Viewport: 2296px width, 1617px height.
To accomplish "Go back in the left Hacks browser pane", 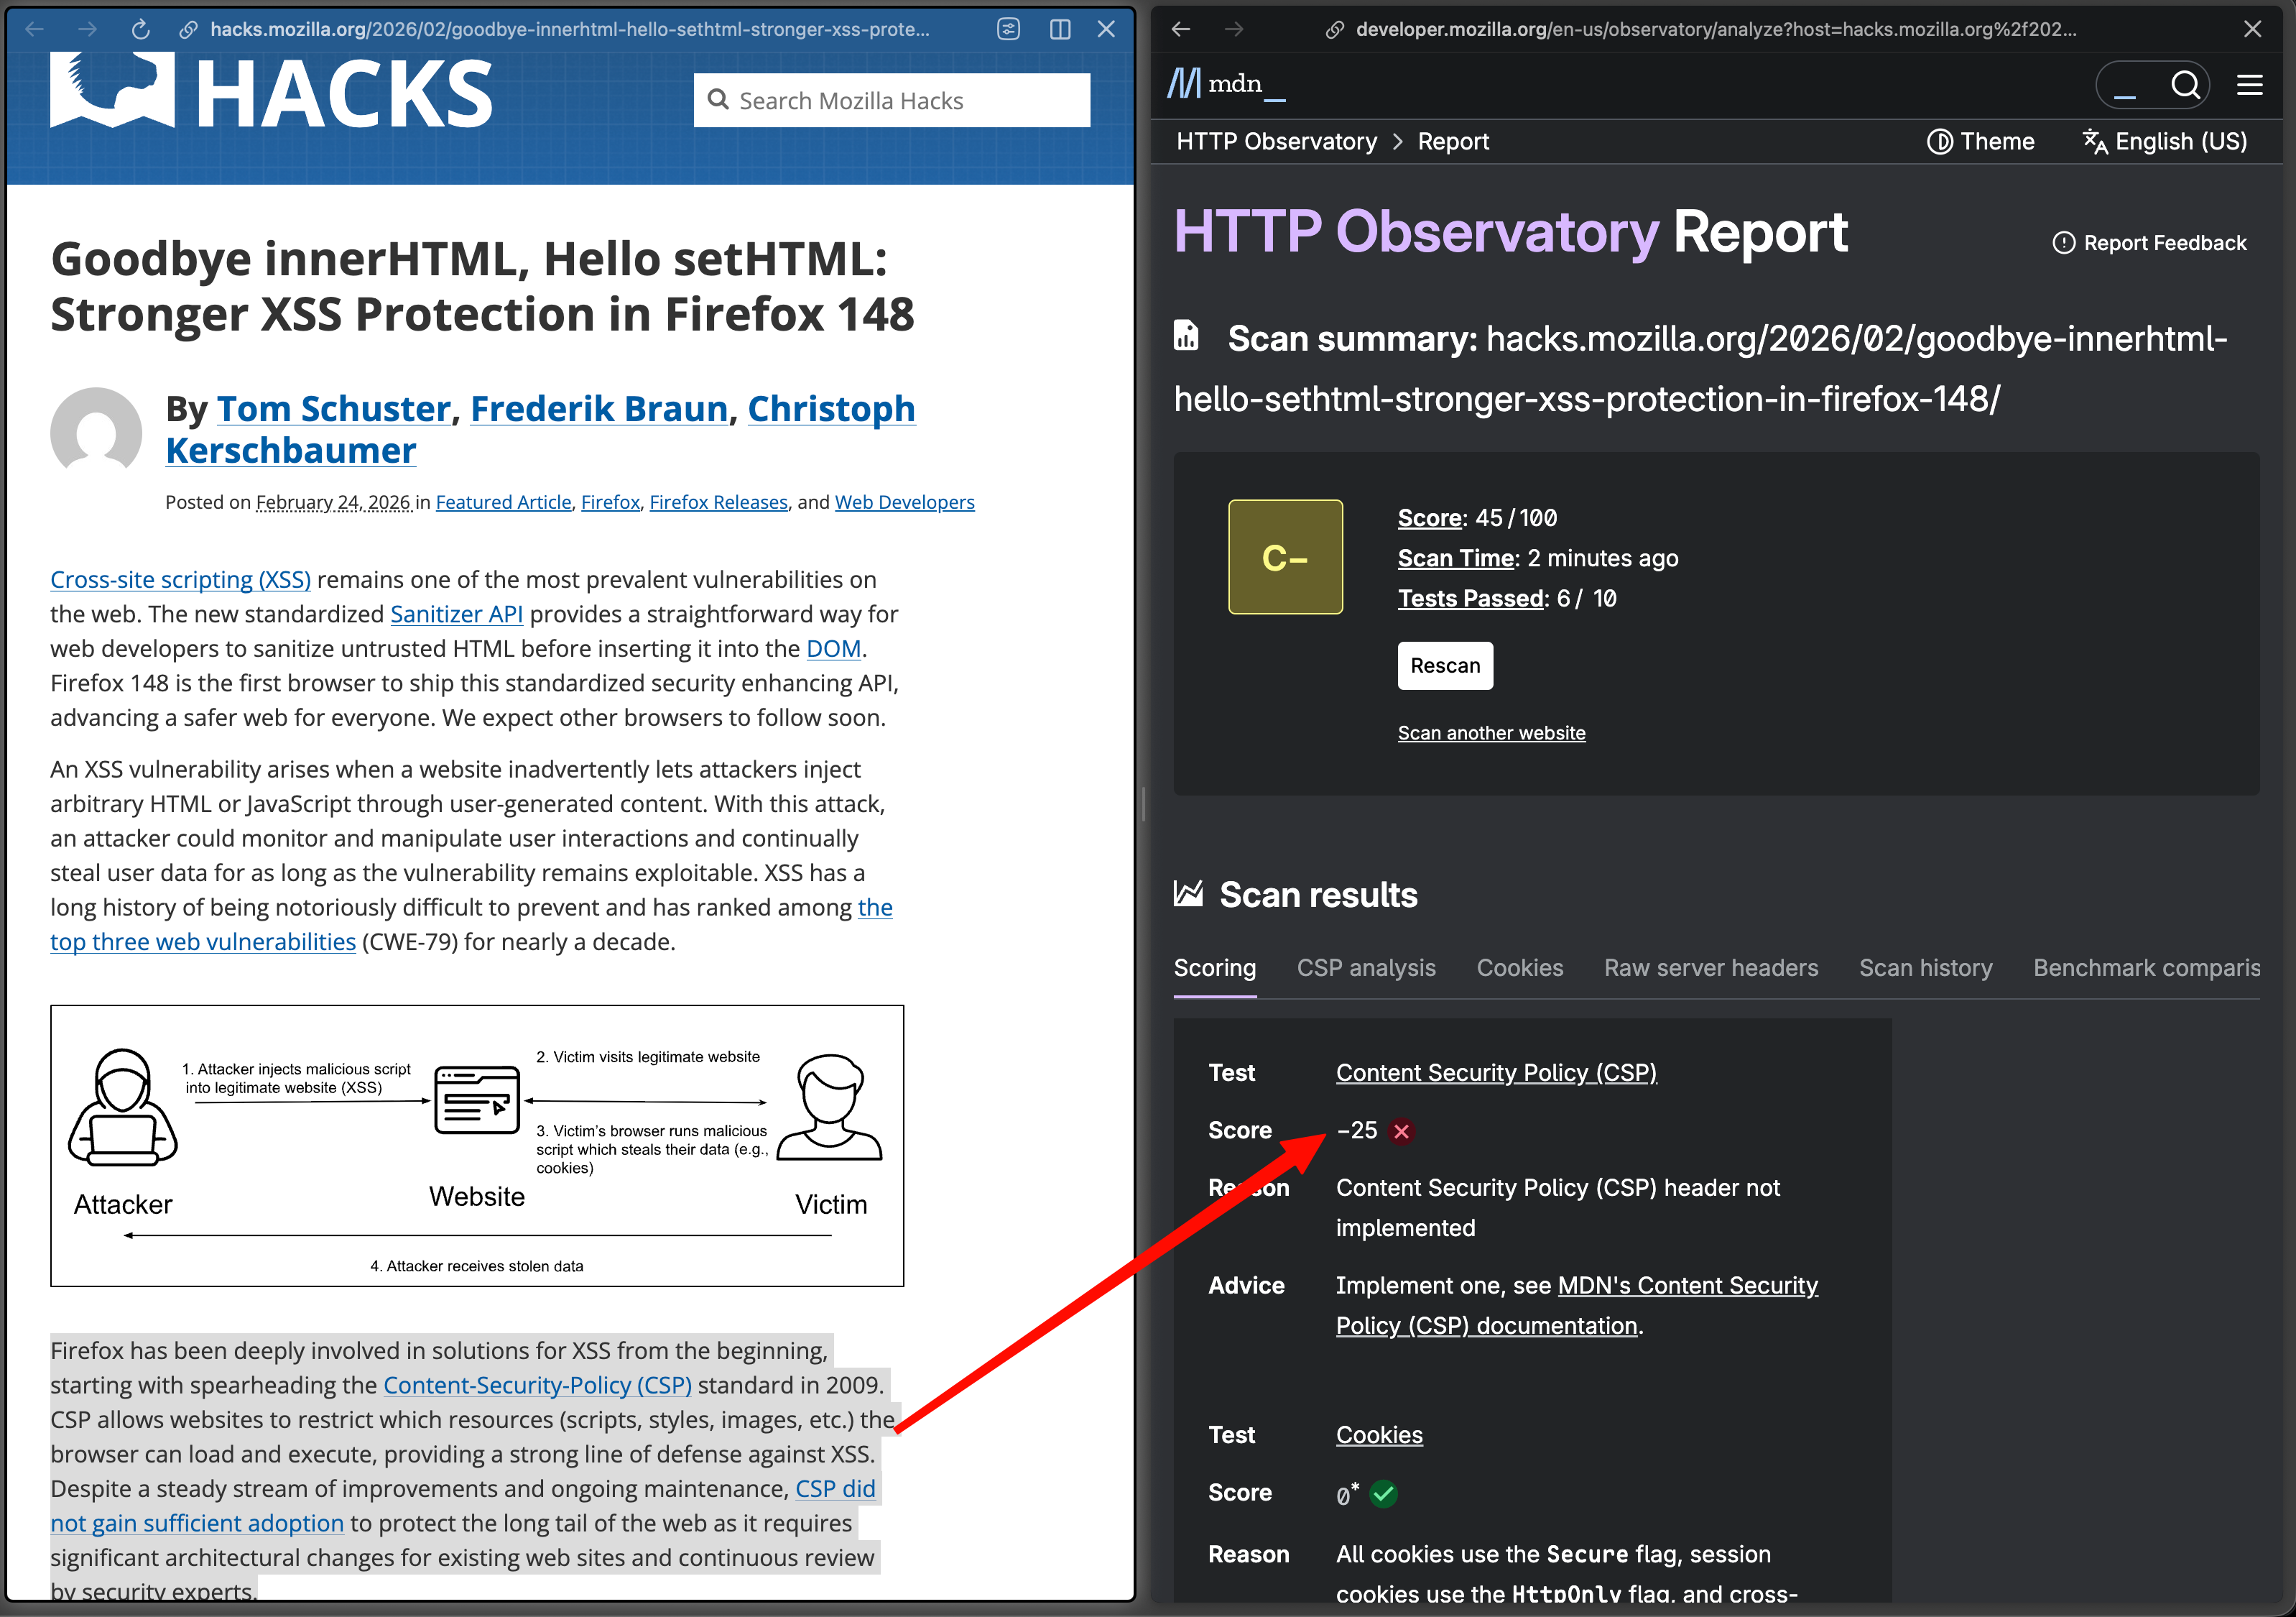I will [35, 29].
